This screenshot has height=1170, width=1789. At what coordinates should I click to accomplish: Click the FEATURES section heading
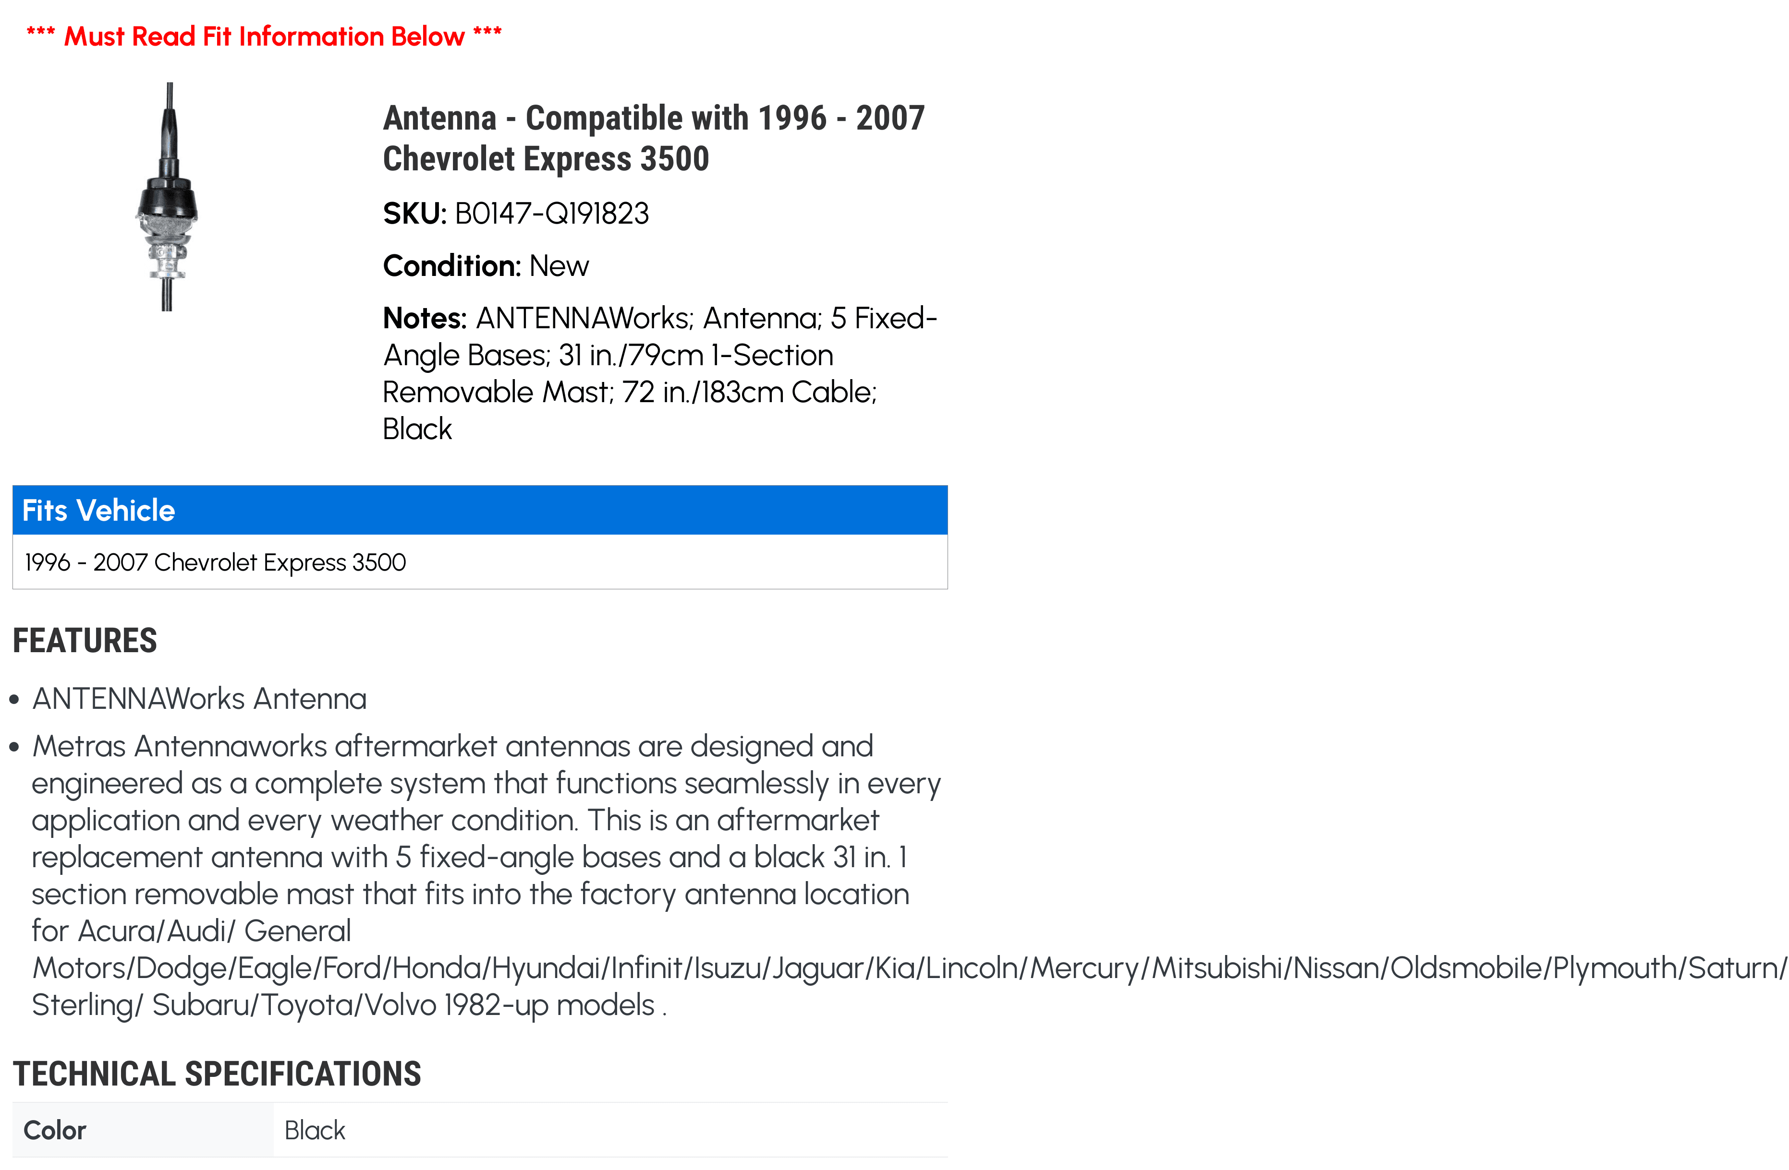[85, 641]
